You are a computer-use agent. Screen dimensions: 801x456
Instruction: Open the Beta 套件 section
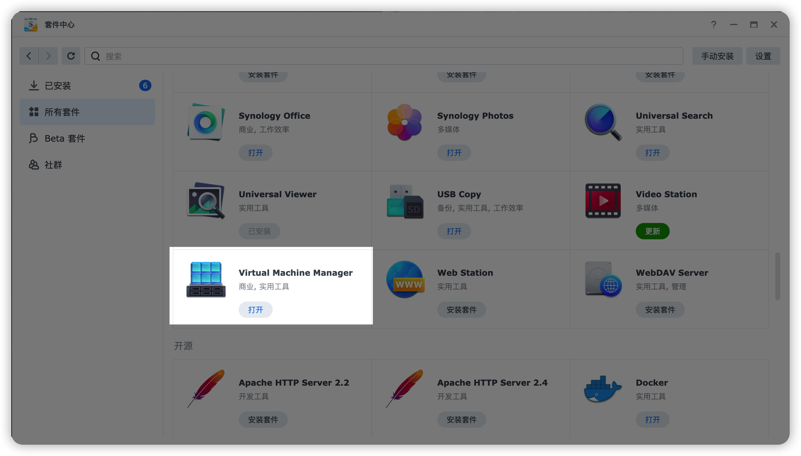[x=87, y=138]
